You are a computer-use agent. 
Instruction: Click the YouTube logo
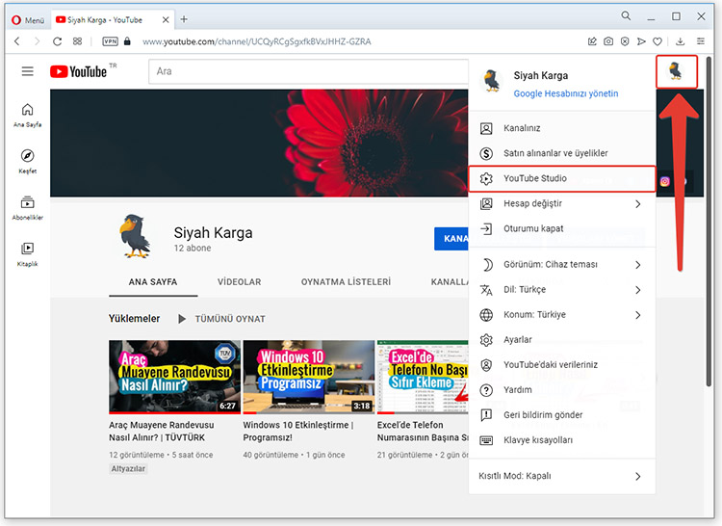(x=78, y=71)
